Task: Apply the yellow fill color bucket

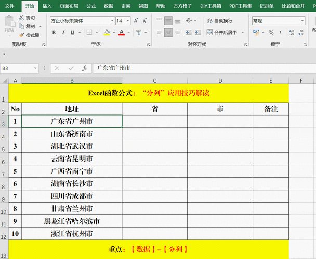Action: click(x=107, y=32)
